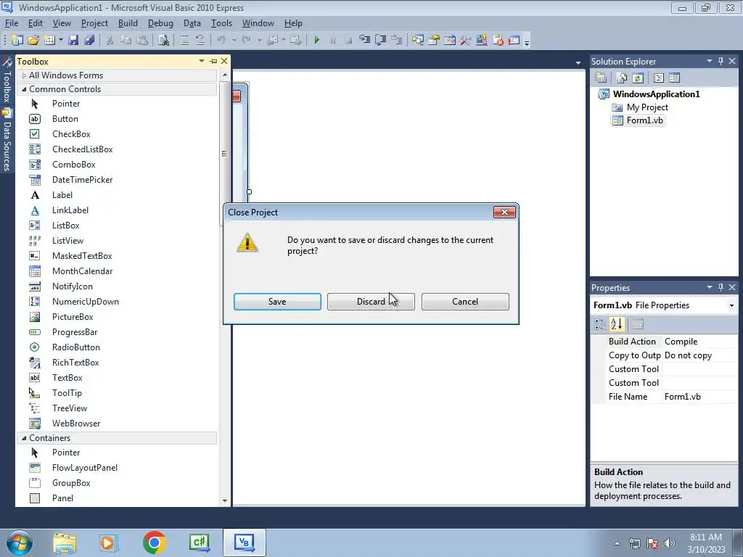743x557 pixels.
Task: Open the Tools menu
Action: pyautogui.click(x=221, y=23)
